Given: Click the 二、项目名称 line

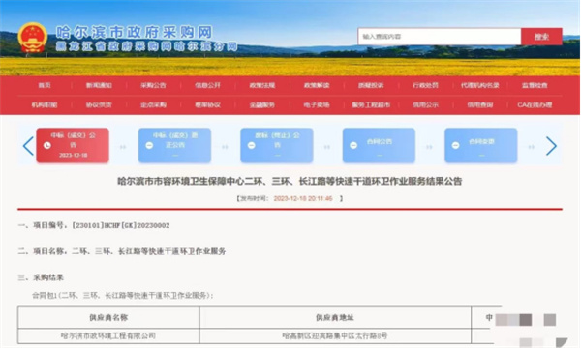Looking at the screenshot, I should click(x=122, y=252).
